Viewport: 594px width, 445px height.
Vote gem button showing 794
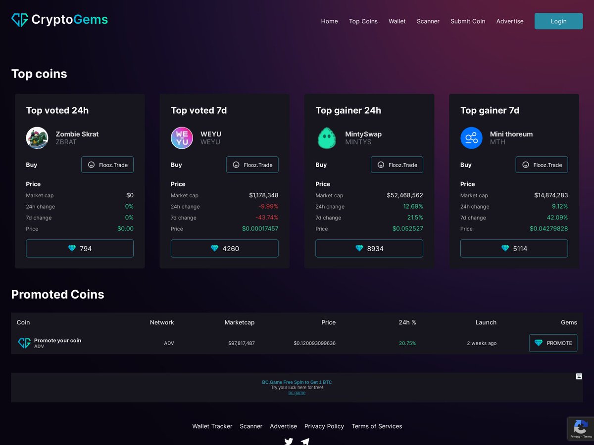tap(80, 249)
